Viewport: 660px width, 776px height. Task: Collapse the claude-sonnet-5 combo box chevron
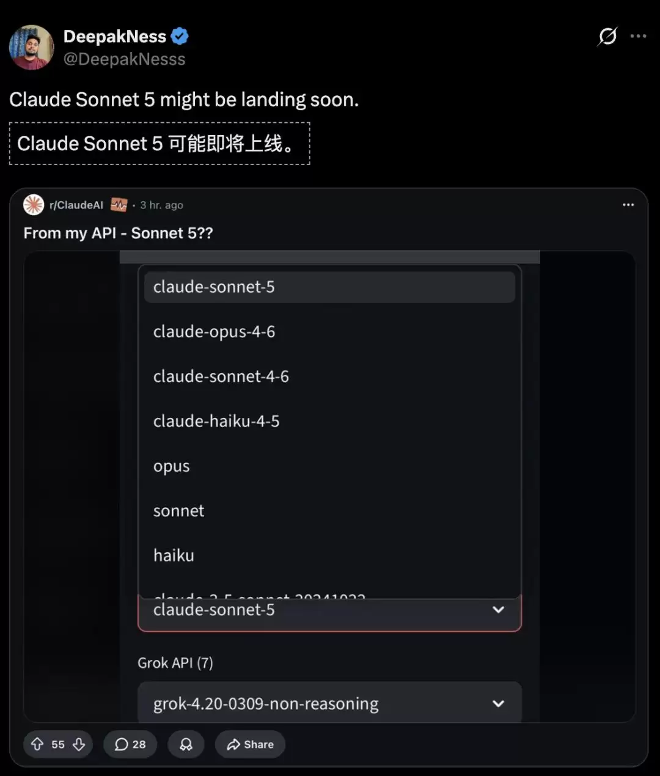pos(499,610)
